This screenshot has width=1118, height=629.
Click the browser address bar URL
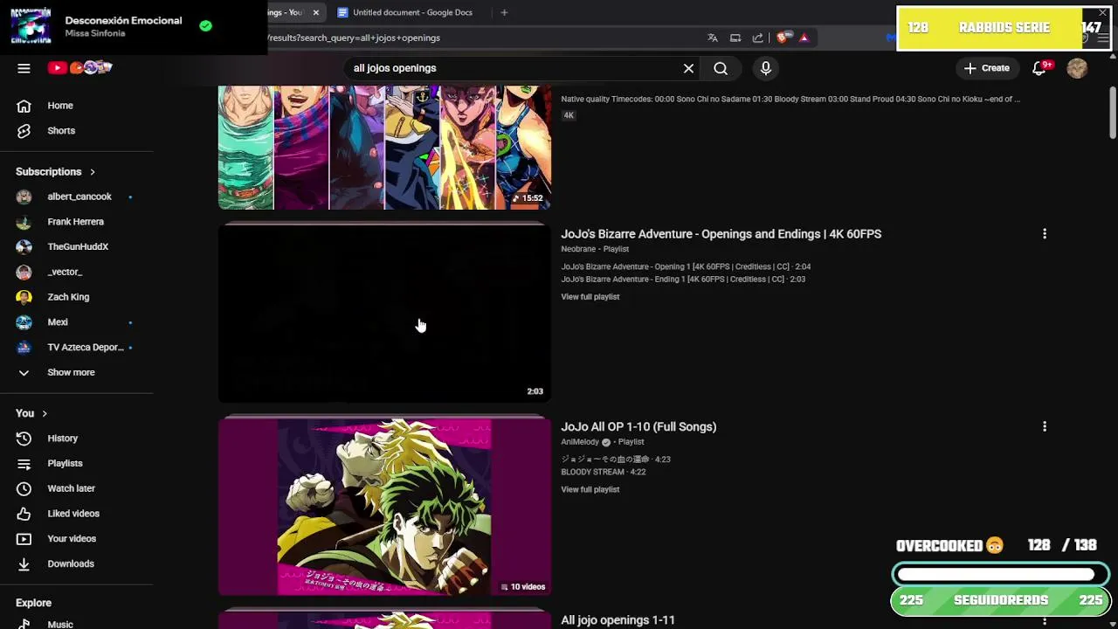354,38
